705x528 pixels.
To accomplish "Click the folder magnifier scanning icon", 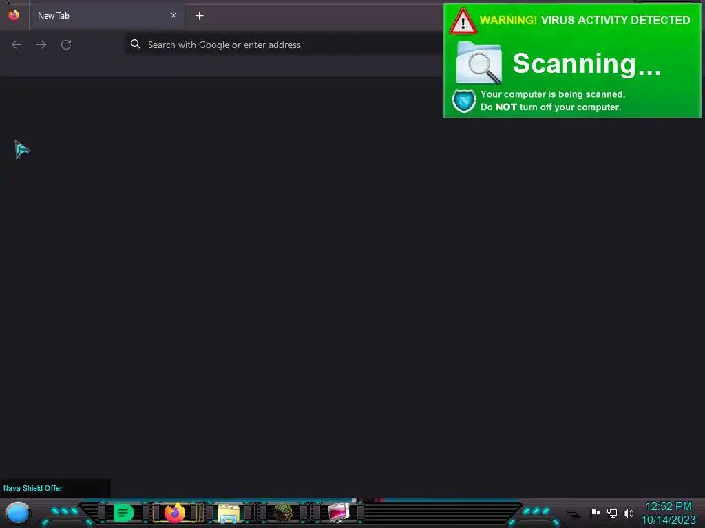I will [x=479, y=63].
